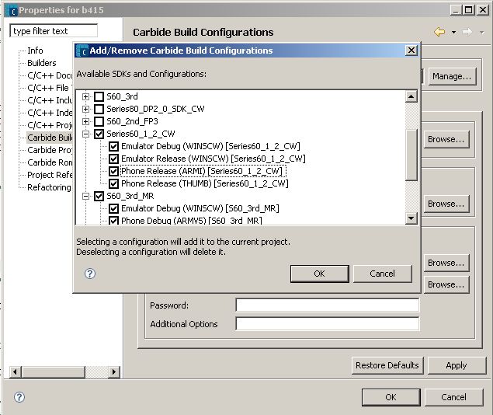Select C/C++ Indexer tree item
The width and height of the screenshot is (493, 415).
coord(50,113)
